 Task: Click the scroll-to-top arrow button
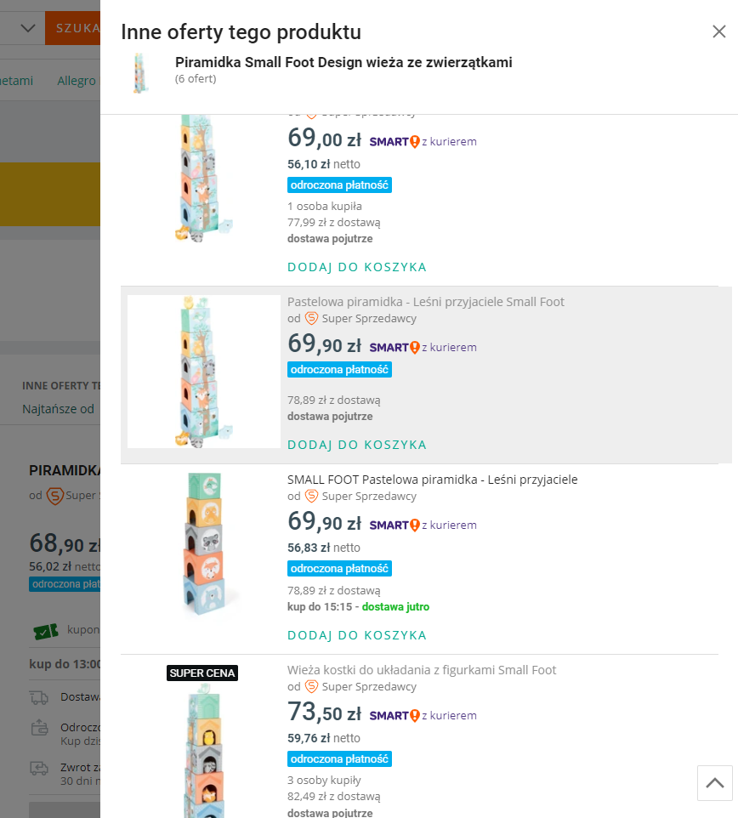point(714,782)
